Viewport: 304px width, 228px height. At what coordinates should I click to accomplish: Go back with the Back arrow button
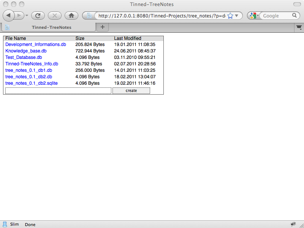(9, 16)
